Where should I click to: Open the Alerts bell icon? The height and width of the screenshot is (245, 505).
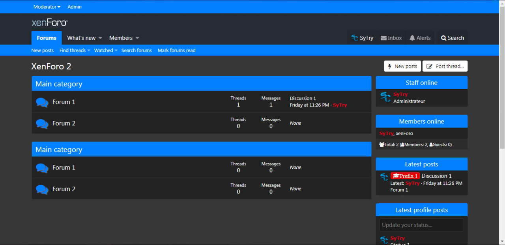pos(412,38)
